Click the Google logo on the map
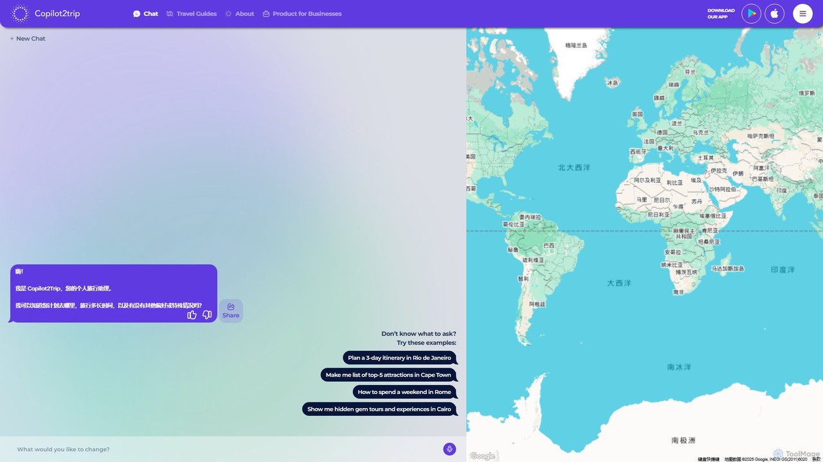The width and height of the screenshot is (823, 462). point(482,456)
